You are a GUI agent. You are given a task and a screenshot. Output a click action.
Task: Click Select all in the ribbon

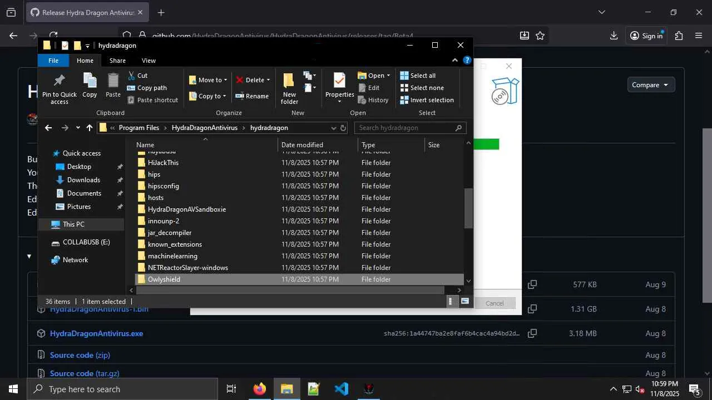pyautogui.click(x=418, y=76)
